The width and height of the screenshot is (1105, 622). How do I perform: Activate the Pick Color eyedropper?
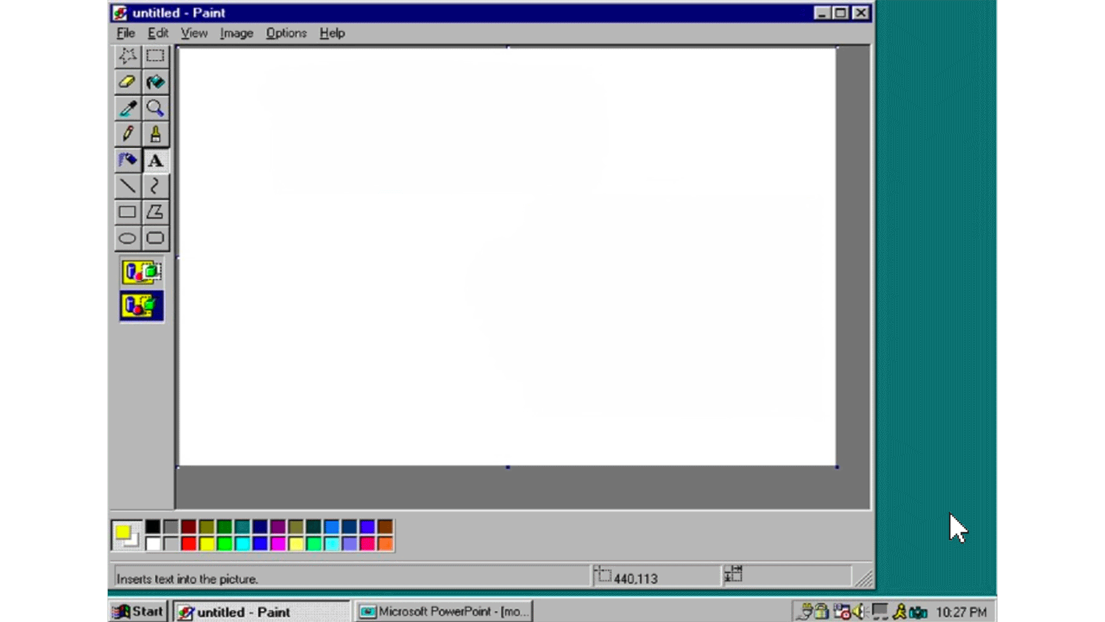point(127,108)
